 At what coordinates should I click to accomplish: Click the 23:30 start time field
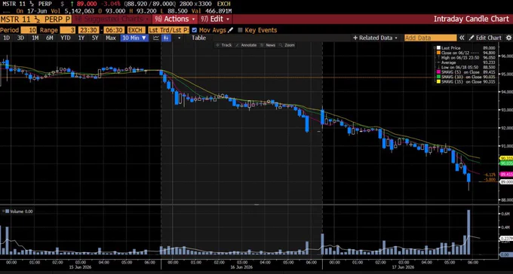(x=88, y=30)
